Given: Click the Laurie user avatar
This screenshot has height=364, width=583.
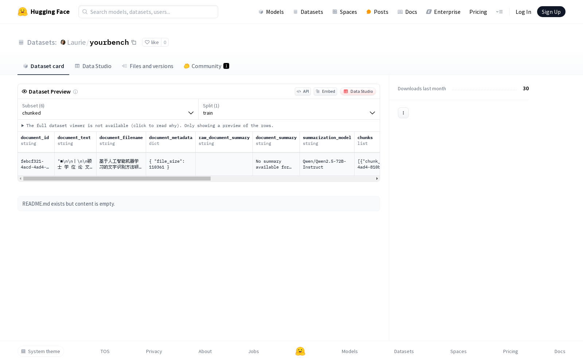Looking at the screenshot, I should point(63,42).
